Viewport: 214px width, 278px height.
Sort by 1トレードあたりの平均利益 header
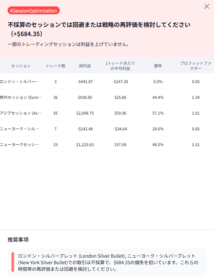point(120,66)
